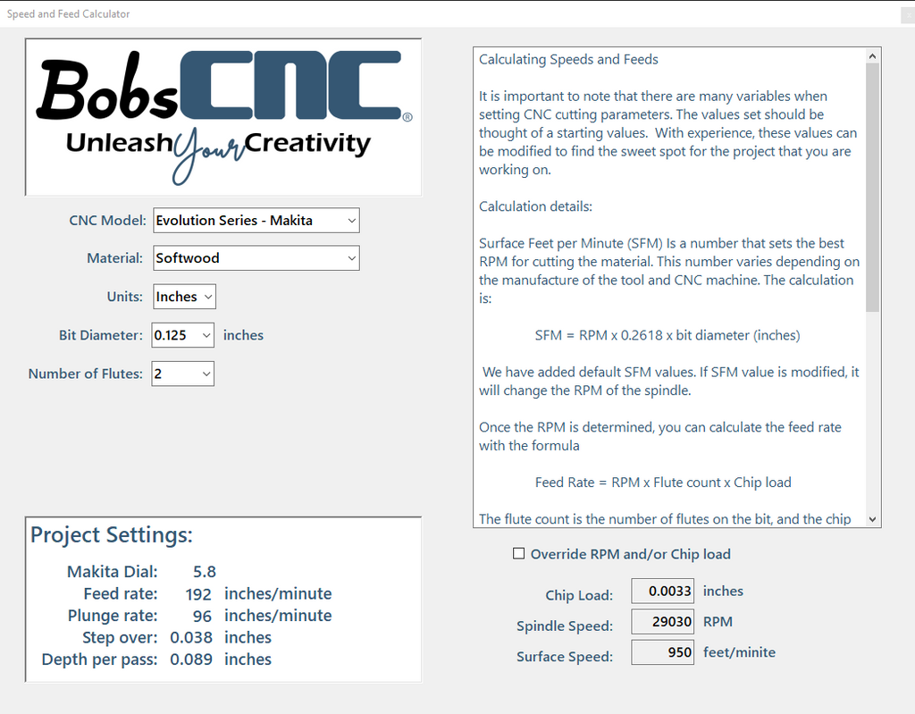Click the SFM formula line

[667, 335]
